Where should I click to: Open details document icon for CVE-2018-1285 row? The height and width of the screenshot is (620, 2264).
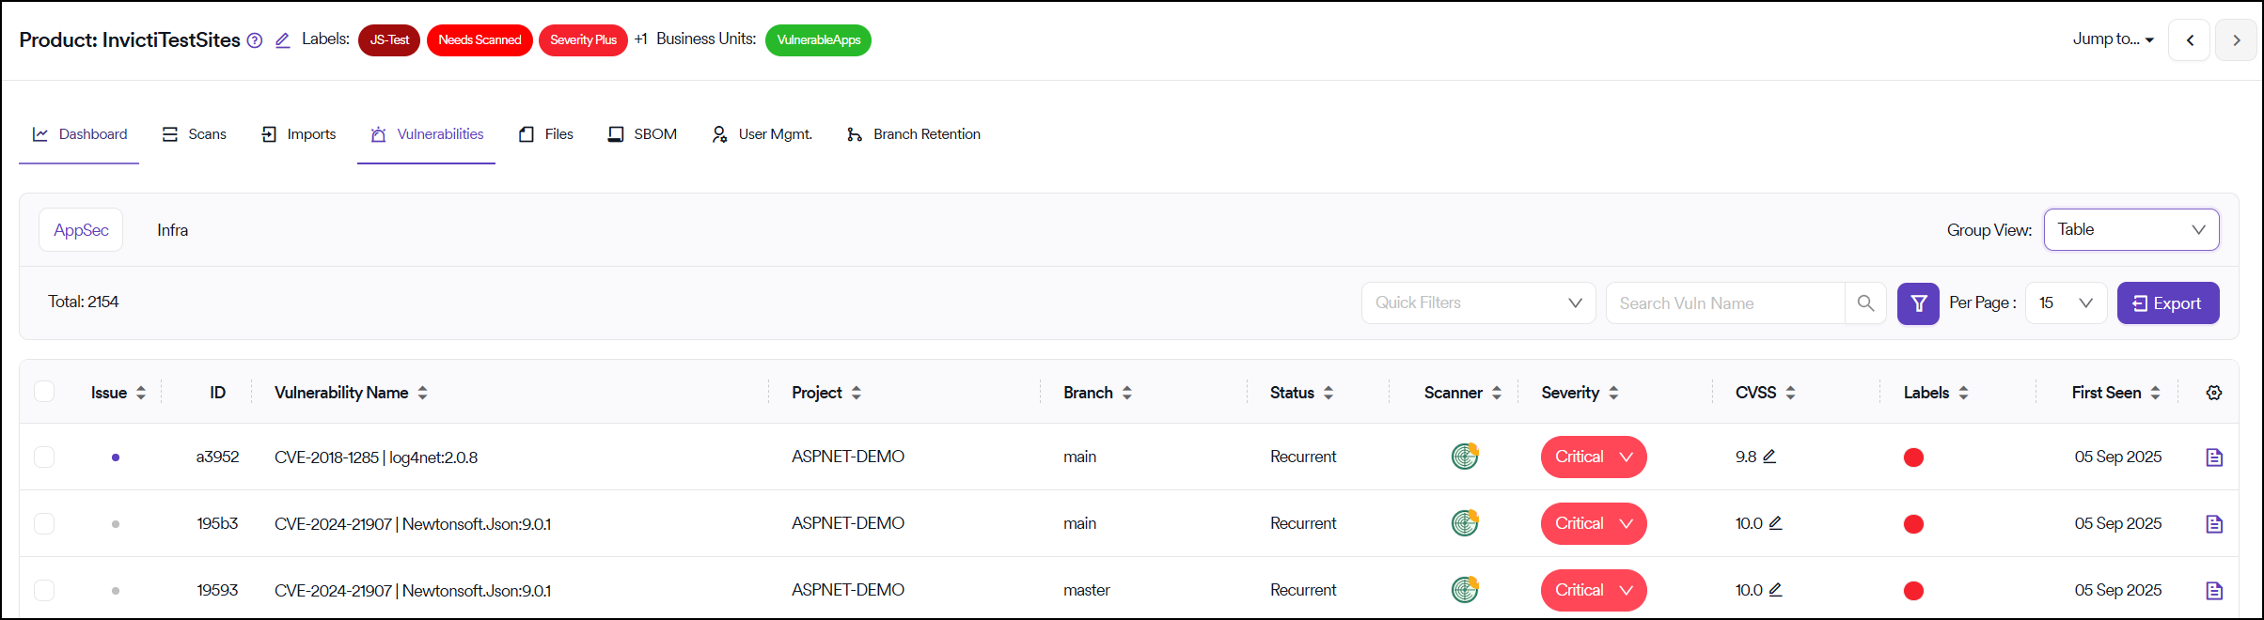2214,457
